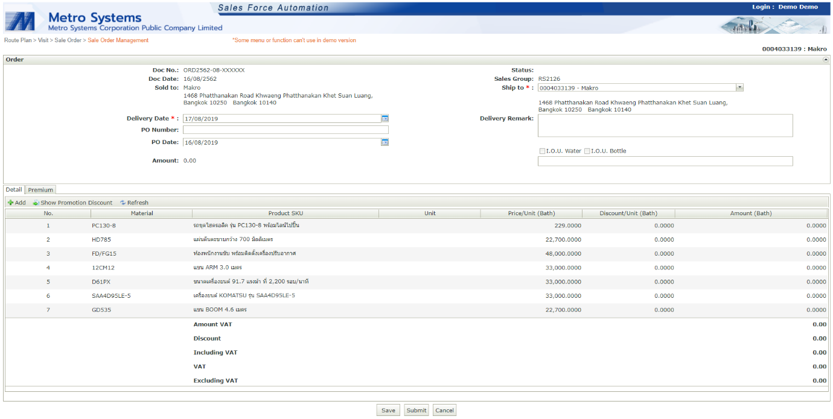
Task: Submit the sale order
Action: (416, 411)
